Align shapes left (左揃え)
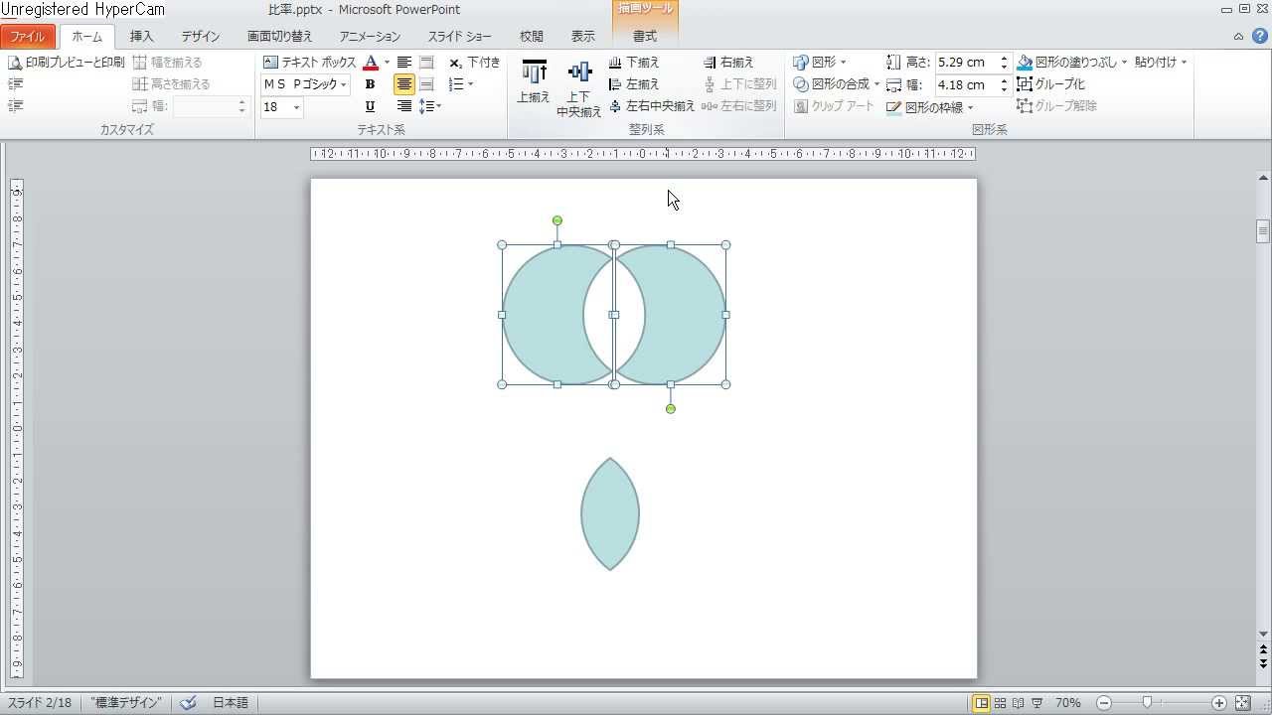The image size is (1272, 715). (634, 84)
